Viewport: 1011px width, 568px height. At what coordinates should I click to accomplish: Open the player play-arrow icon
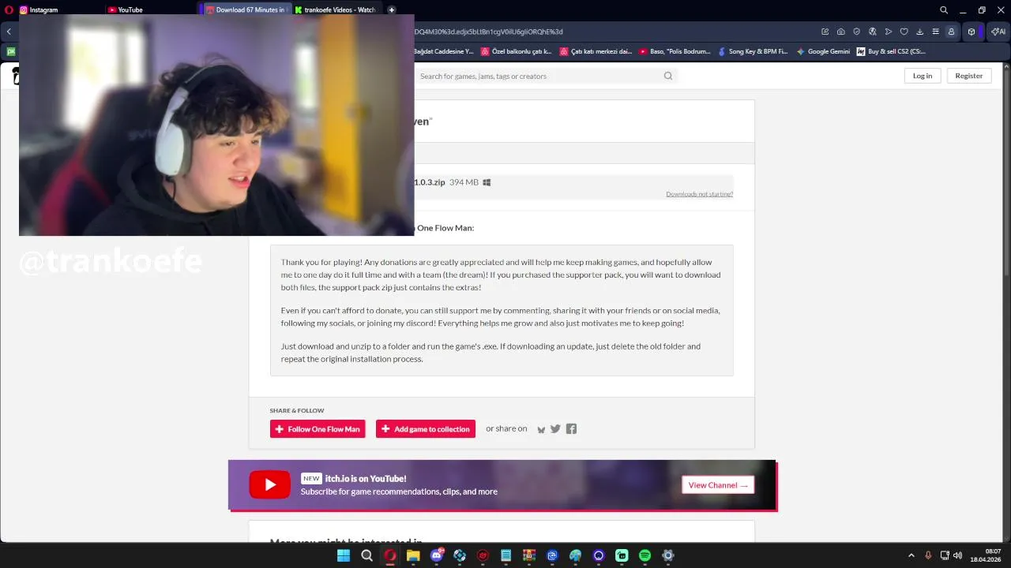[889, 32]
